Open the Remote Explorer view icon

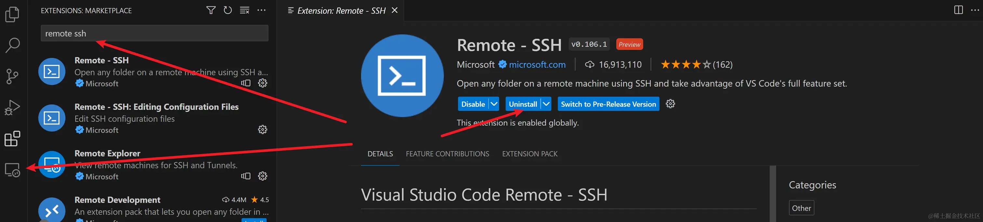[x=12, y=170]
